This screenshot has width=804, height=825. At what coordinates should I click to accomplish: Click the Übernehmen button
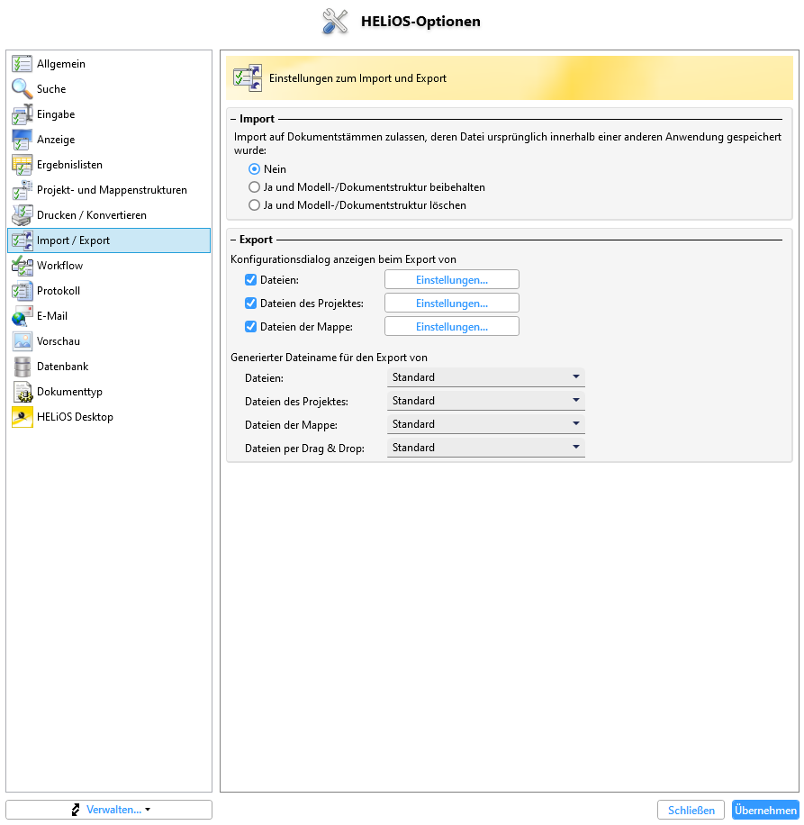coord(765,811)
